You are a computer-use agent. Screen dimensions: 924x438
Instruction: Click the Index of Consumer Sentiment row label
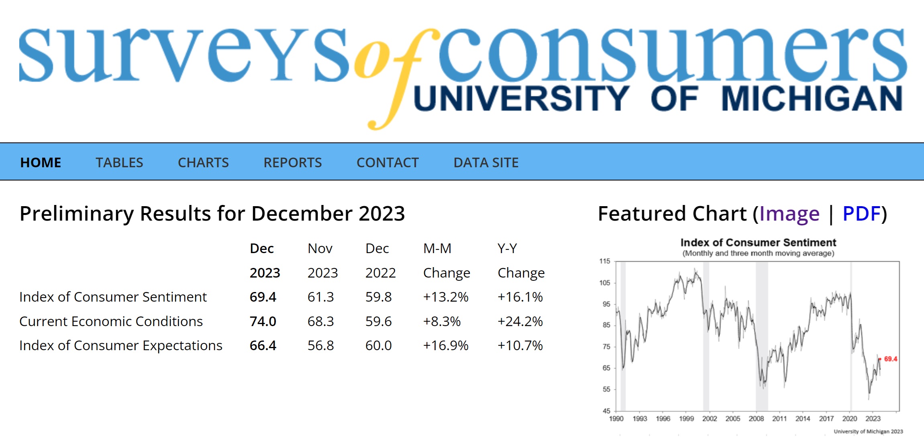113,297
